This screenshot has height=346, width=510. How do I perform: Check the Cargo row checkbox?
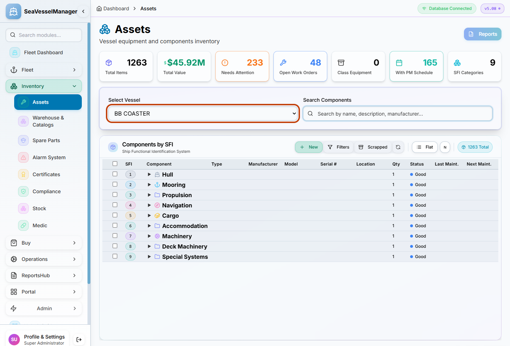point(115,215)
